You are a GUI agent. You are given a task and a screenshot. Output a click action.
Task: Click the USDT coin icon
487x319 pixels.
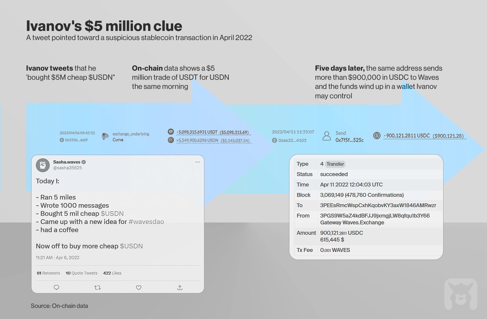171,132
